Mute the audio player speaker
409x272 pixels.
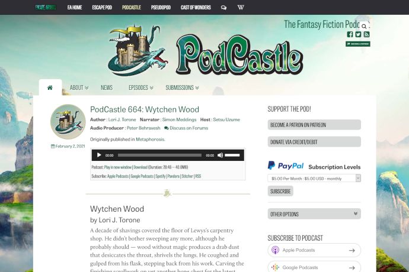tap(220, 155)
